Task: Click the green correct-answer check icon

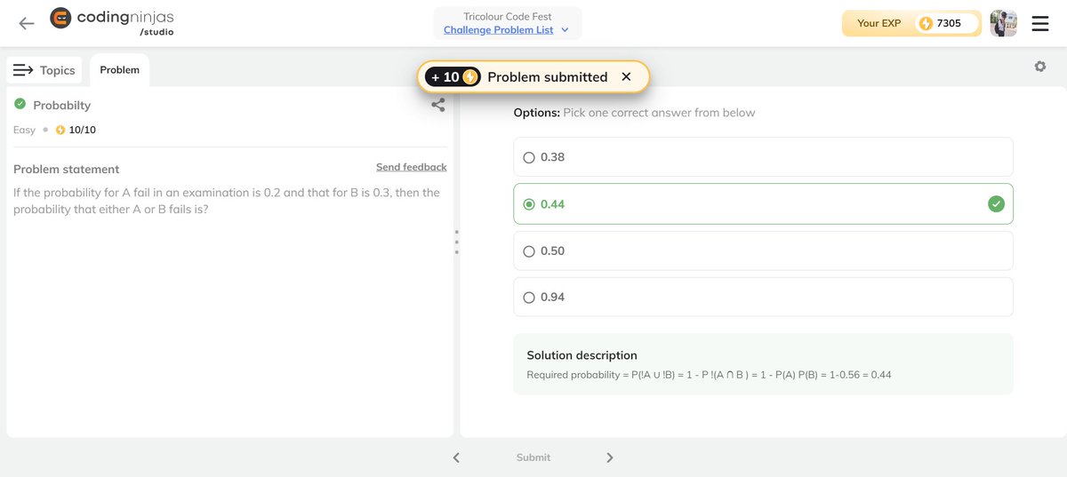Action: pos(996,204)
